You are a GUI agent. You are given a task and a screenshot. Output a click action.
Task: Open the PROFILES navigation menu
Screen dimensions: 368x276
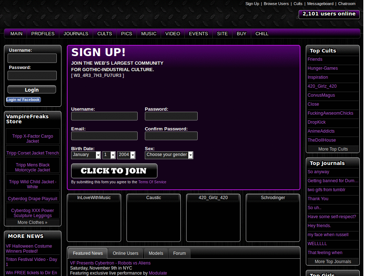click(x=43, y=33)
